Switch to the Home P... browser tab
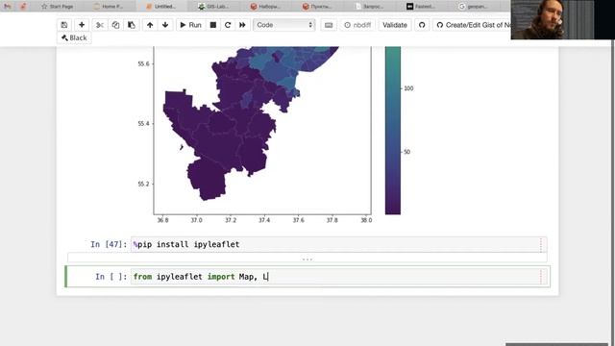This screenshot has height=346, width=615. pyautogui.click(x=109, y=7)
